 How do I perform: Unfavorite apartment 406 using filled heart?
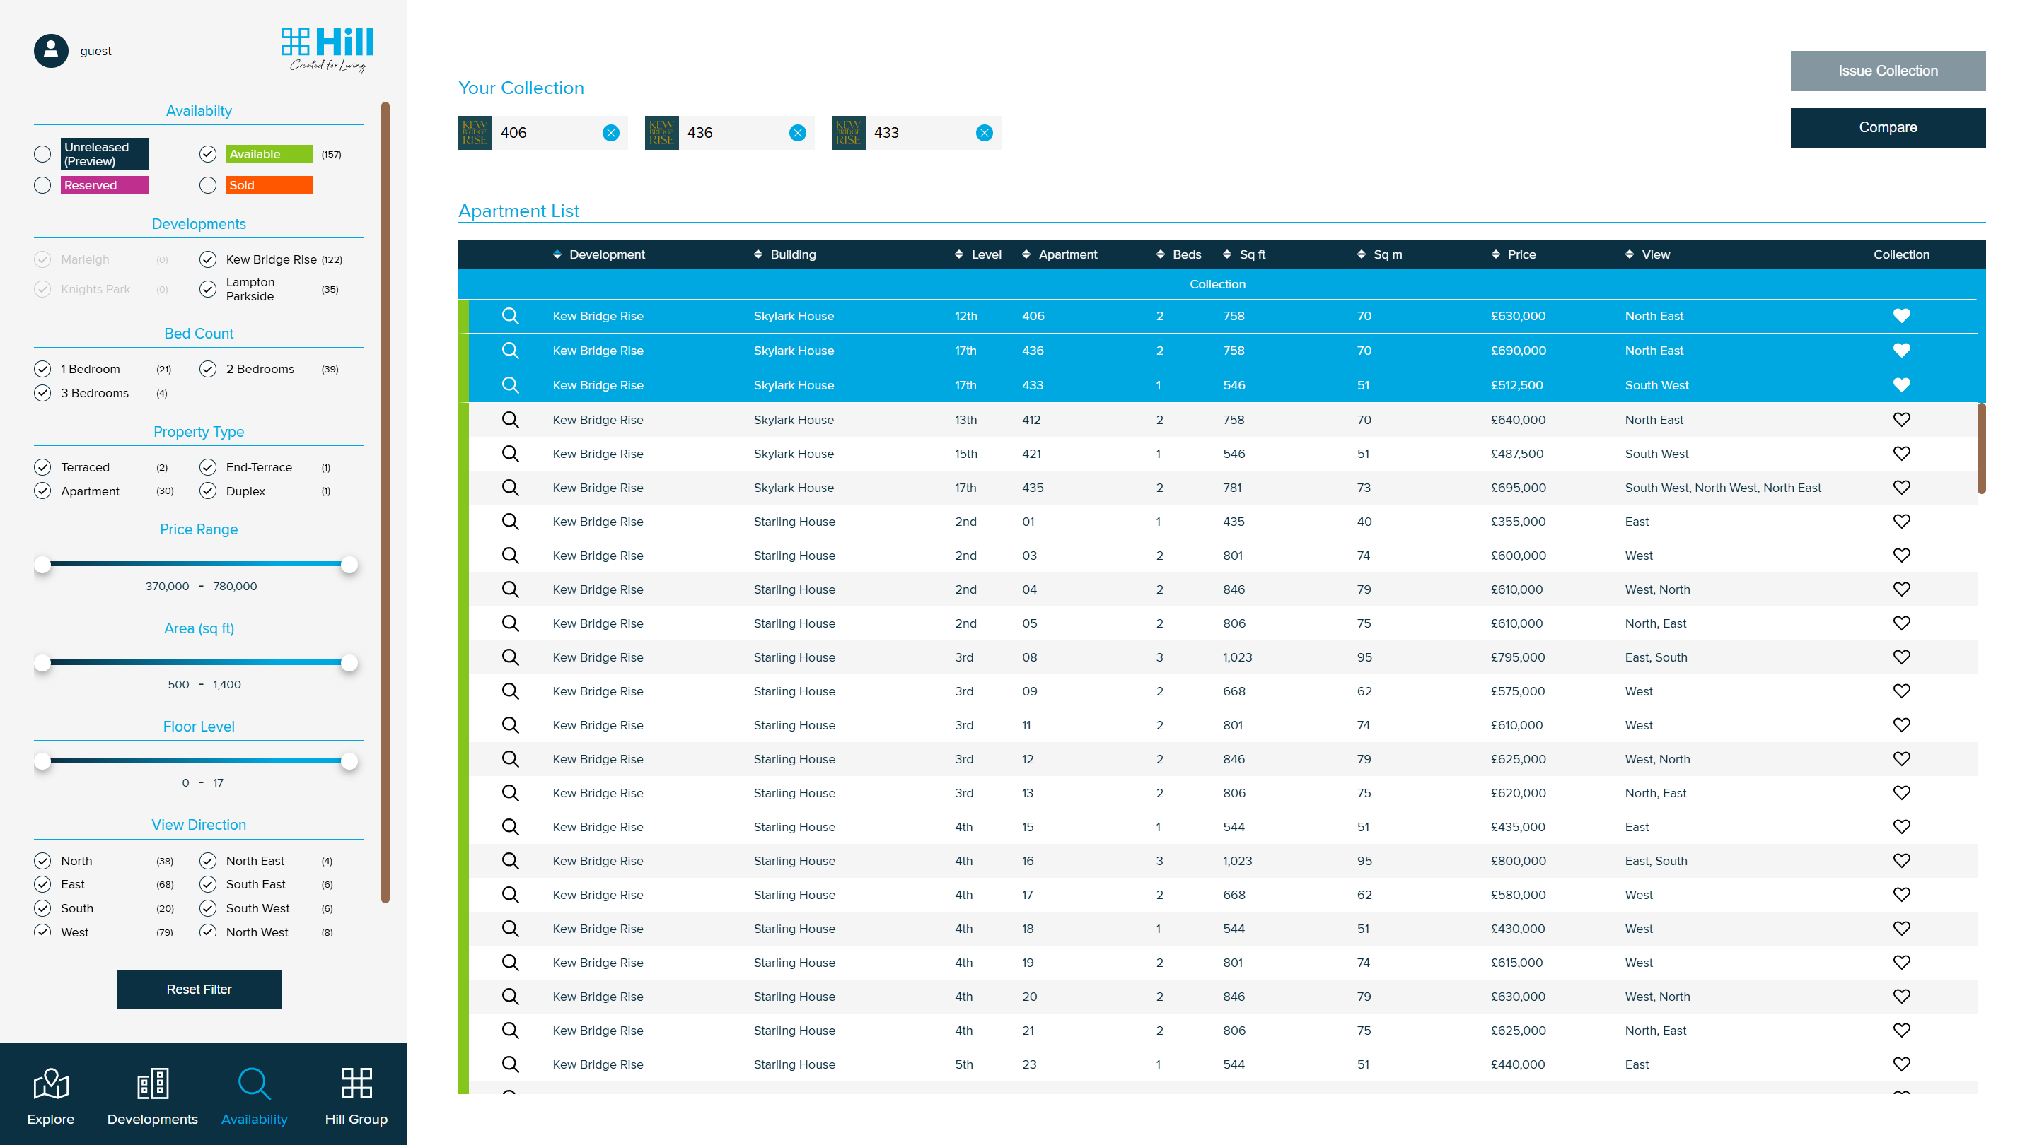coord(1901,316)
